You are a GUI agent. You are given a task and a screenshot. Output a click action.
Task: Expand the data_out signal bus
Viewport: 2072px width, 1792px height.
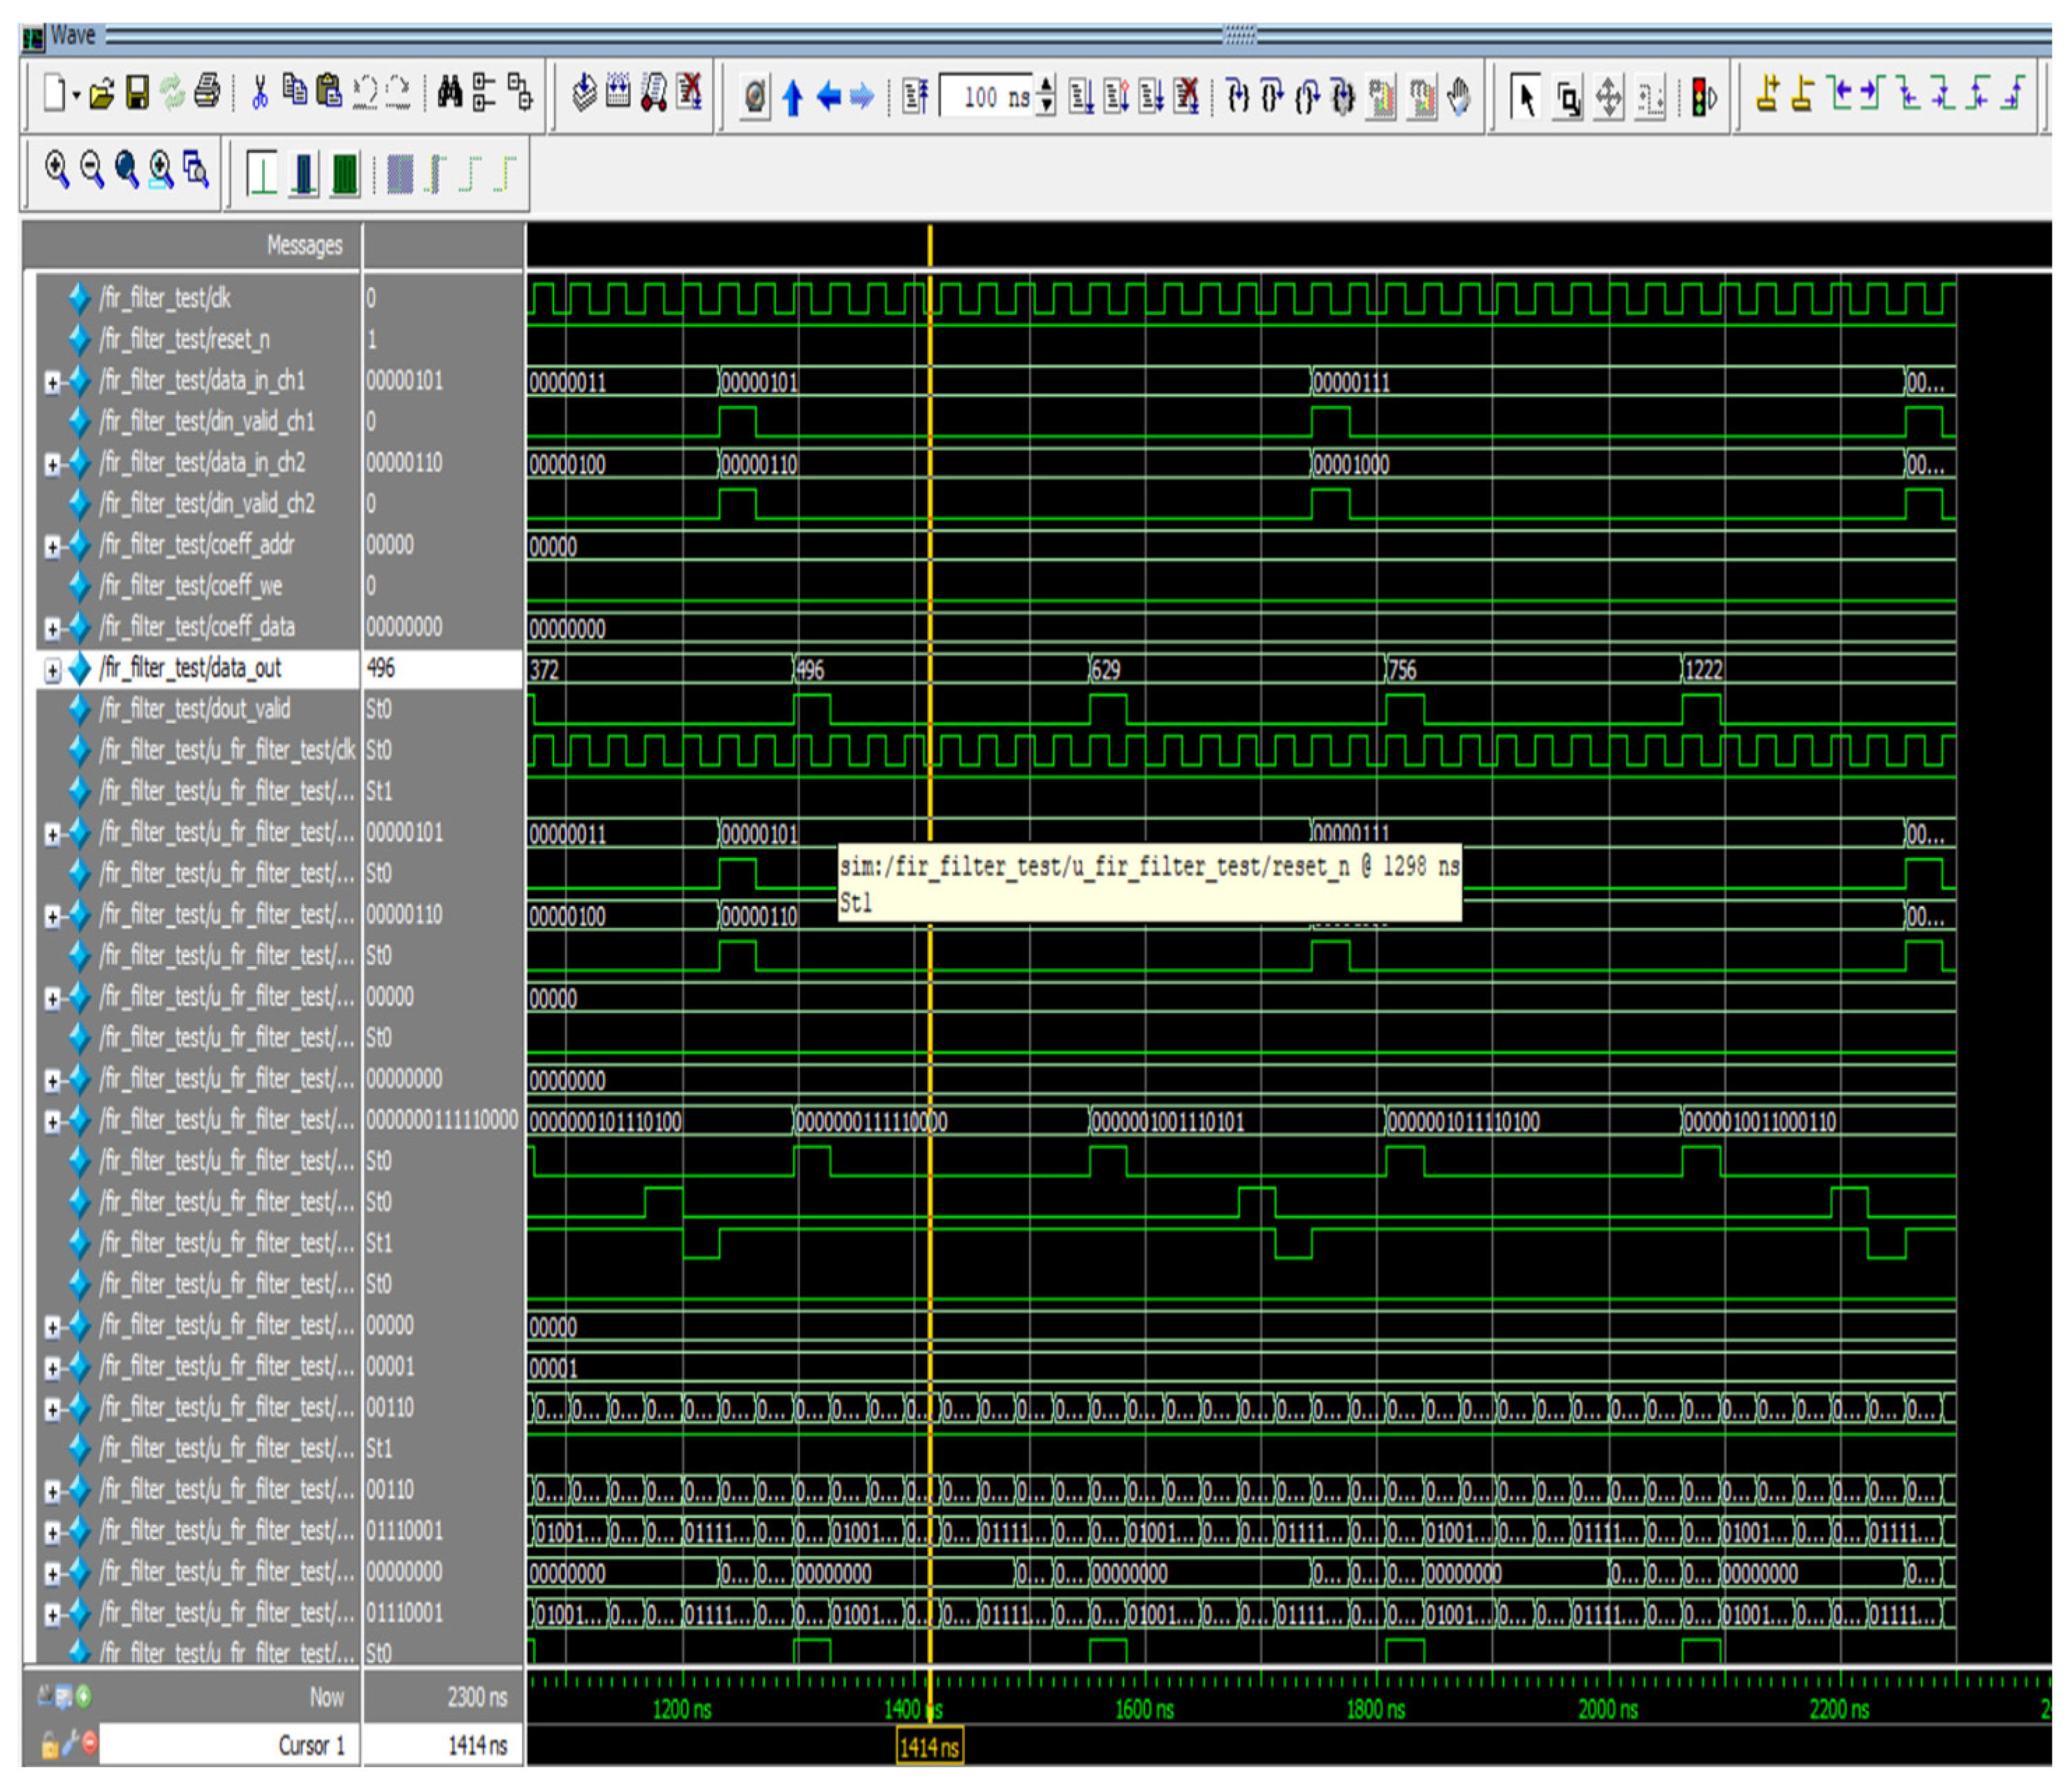pos(52,669)
